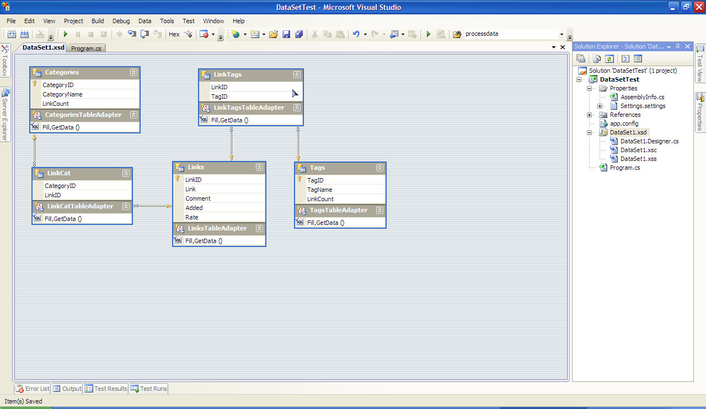Image resolution: width=706 pixels, height=409 pixels.
Task: Open the Build menu
Action: pos(98,21)
